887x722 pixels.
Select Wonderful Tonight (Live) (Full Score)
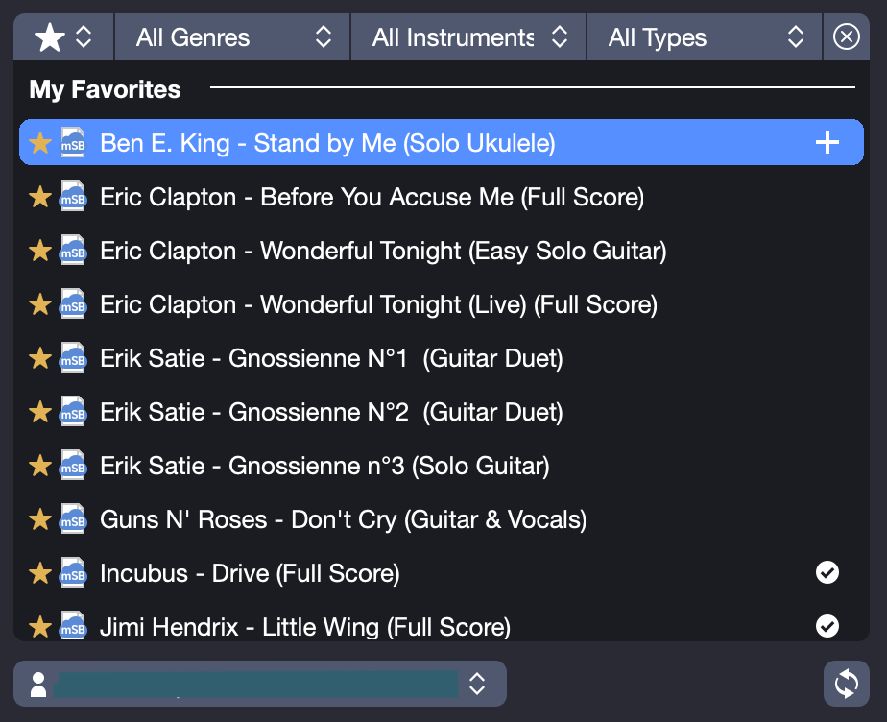442,304
